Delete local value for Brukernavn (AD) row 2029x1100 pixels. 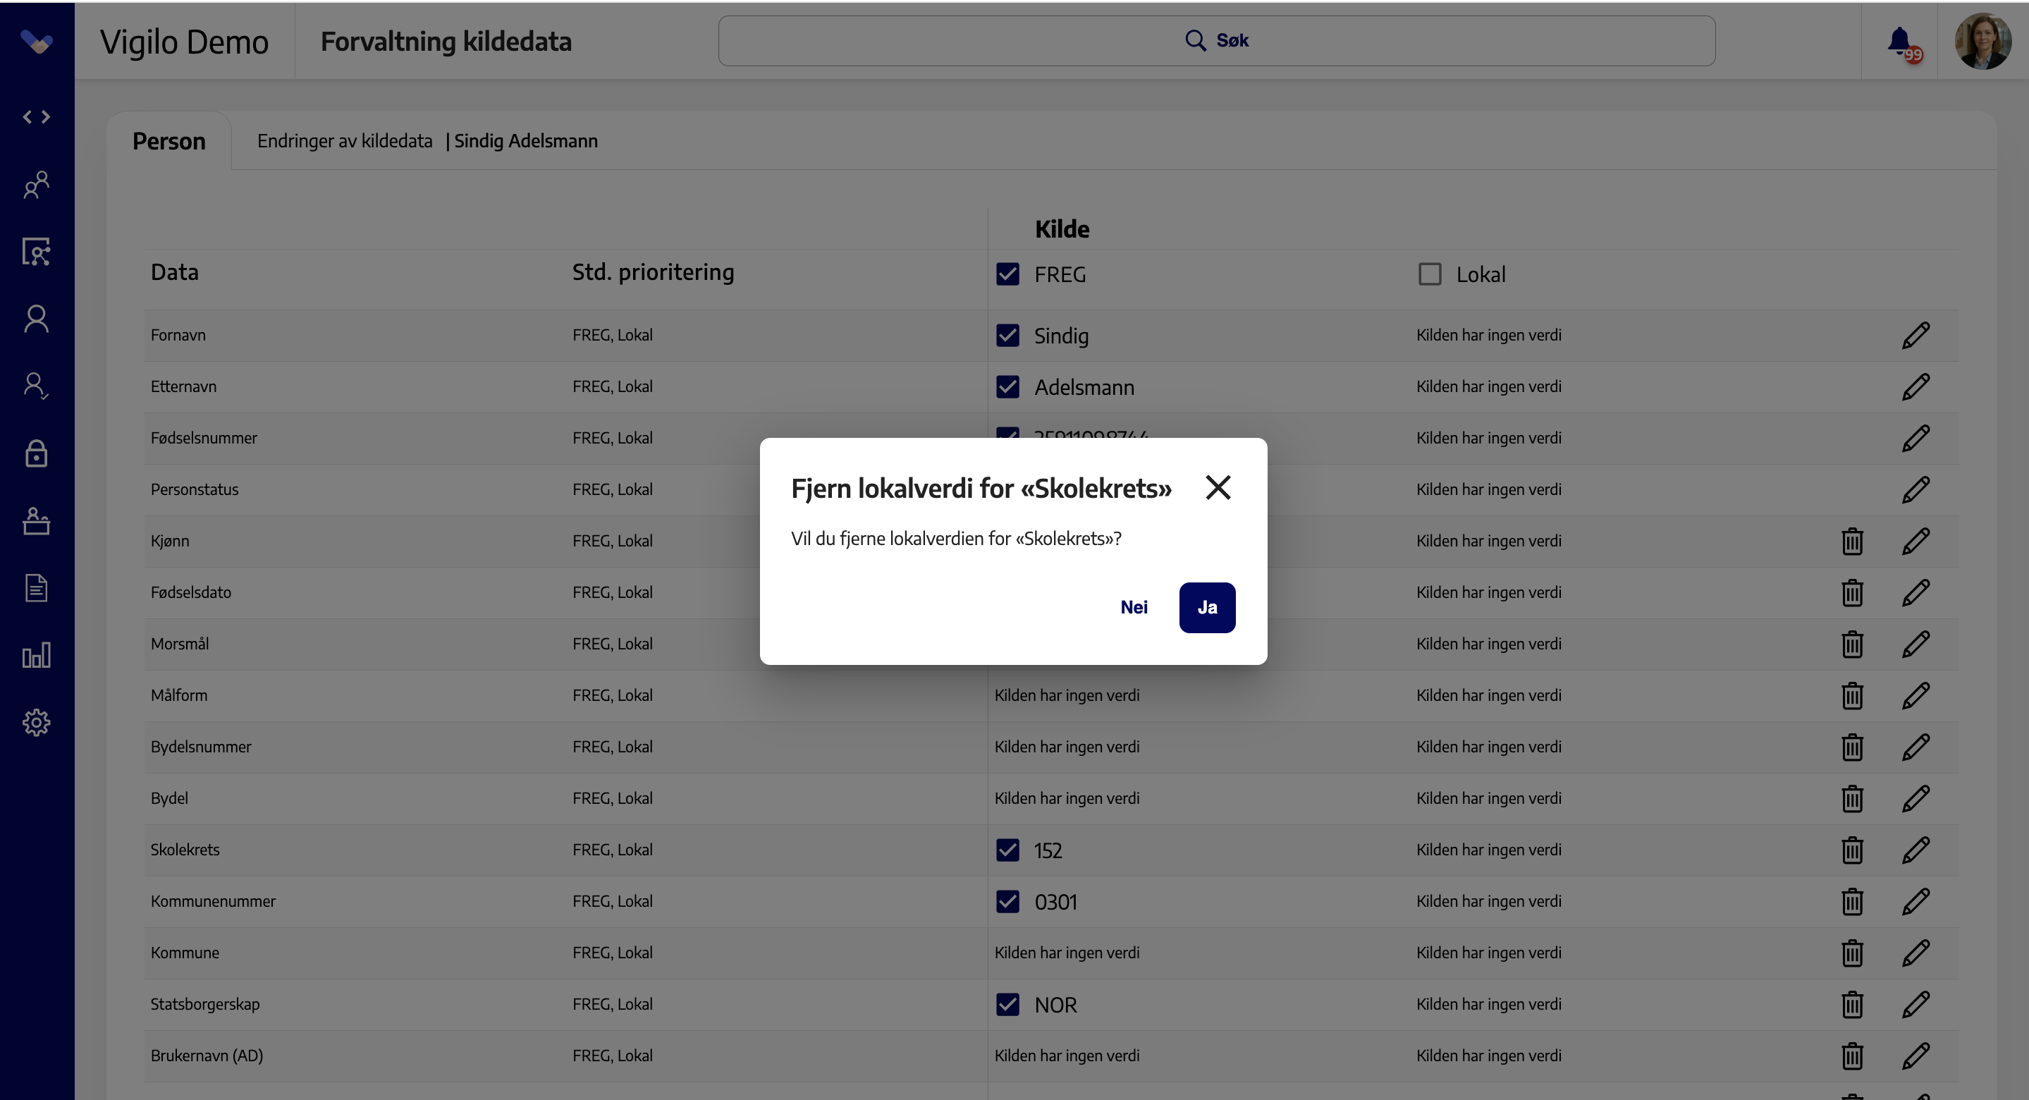click(x=1852, y=1056)
